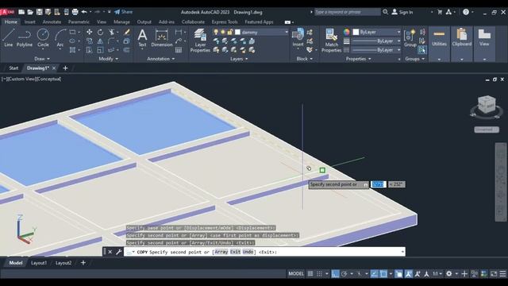Screen dimensions: 508x286
Task: Select the Line drawing tool
Action: (9, 37)
